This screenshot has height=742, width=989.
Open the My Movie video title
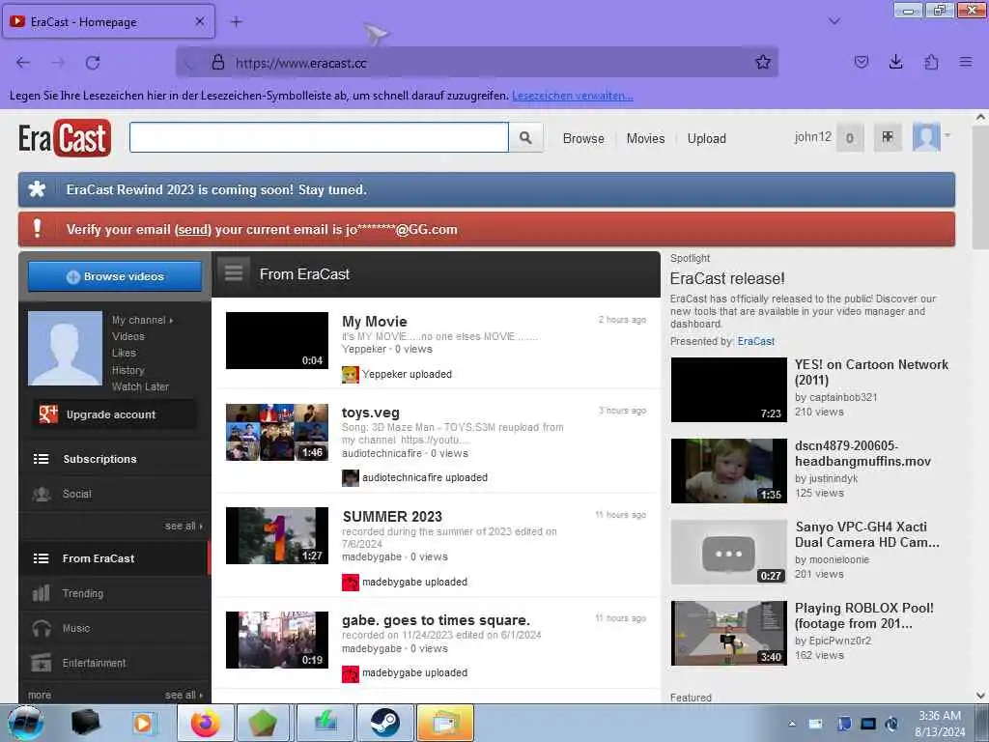coord(374,322)
